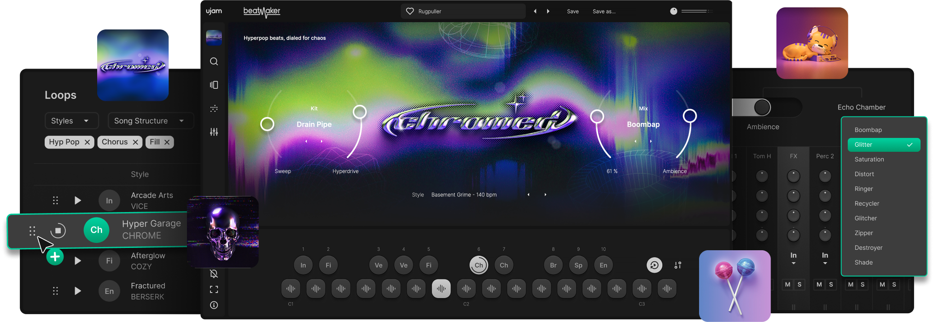Click the crossed-out bell icon
The width and height of the screenshot is (933, 322).
pyautogui.click(x=214, y=274)
